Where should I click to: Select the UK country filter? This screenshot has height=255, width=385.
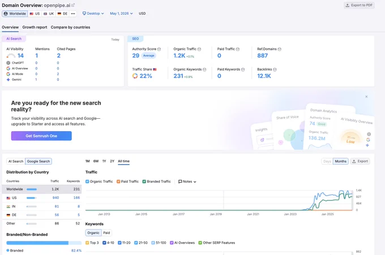click(x=49, y=14)
